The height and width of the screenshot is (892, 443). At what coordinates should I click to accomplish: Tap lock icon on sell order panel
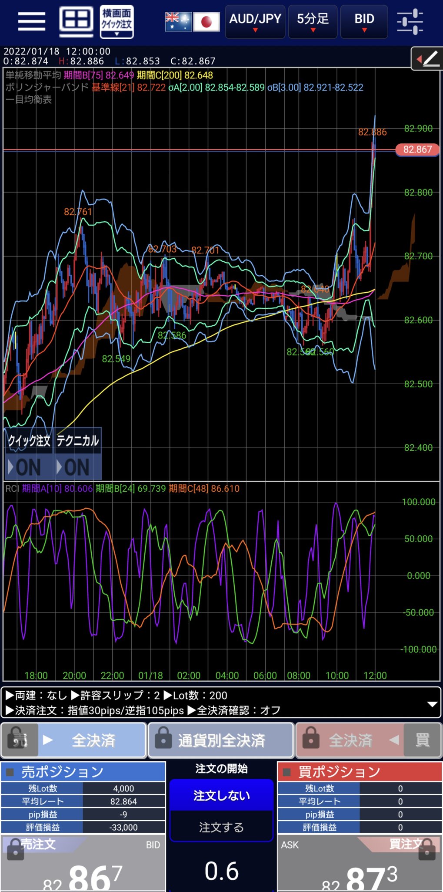pyautogui.click(x=16, y=849)
